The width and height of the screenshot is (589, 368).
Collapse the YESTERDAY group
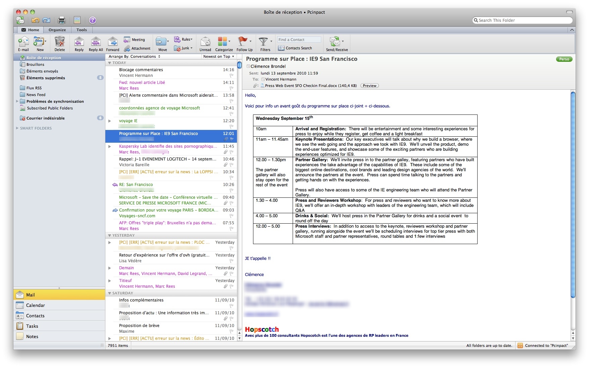pyautogui.click(x=109, y=235)
